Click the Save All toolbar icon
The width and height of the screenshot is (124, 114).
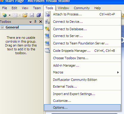click(x=39, y=15)
